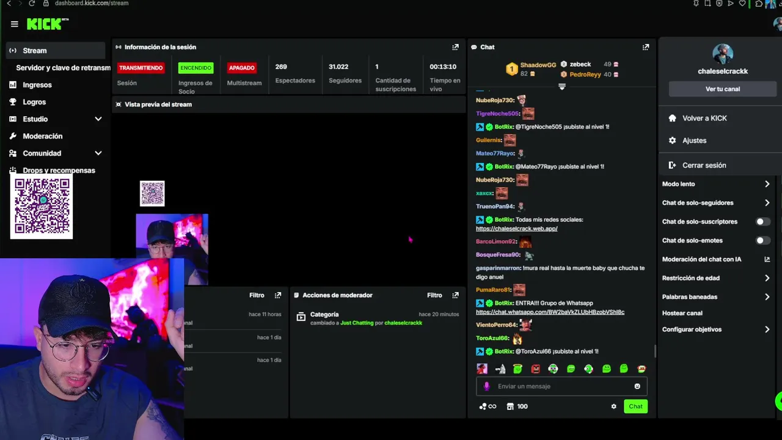Viewport: 782px width, 440px height.
Task: Toggle Chat de solo-suscriptores switch
Action: [x=762, y=222]
